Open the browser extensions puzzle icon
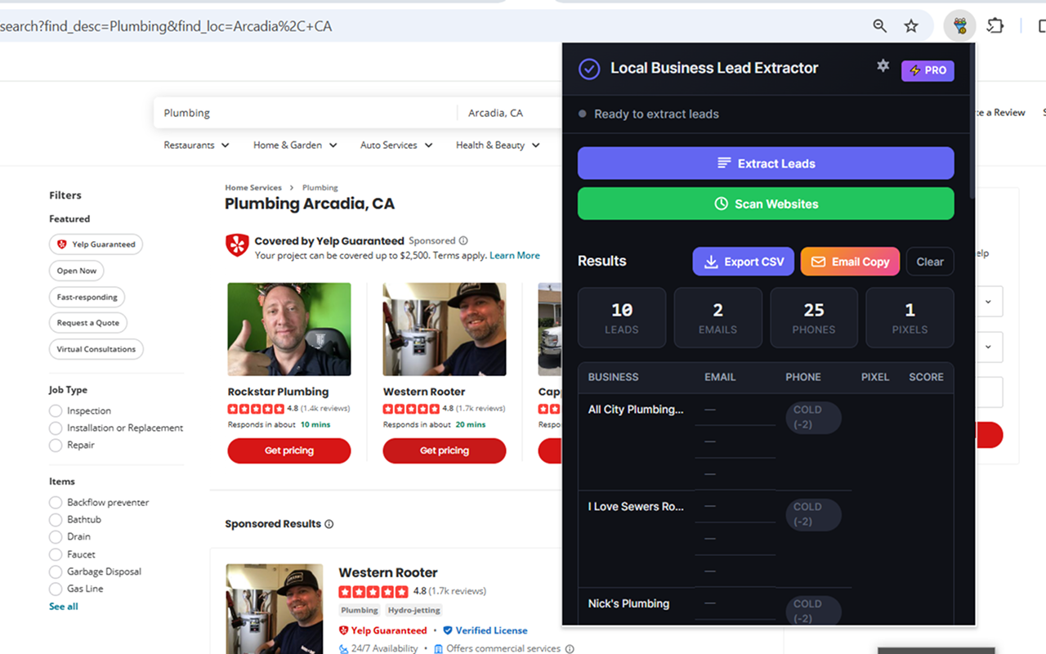Screen dimensions: 1046x654 point(995,25)
